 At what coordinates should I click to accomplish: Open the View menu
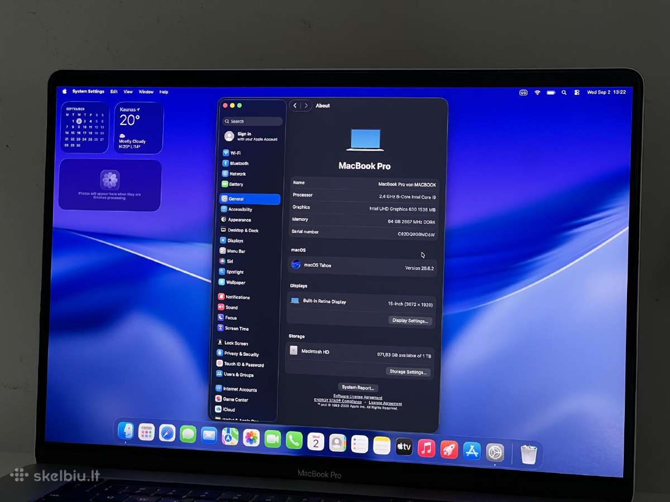[x=128, y=91]
